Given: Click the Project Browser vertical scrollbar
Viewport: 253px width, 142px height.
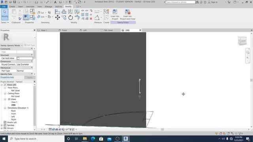Looking at the screenshot, I should (34, 106).
